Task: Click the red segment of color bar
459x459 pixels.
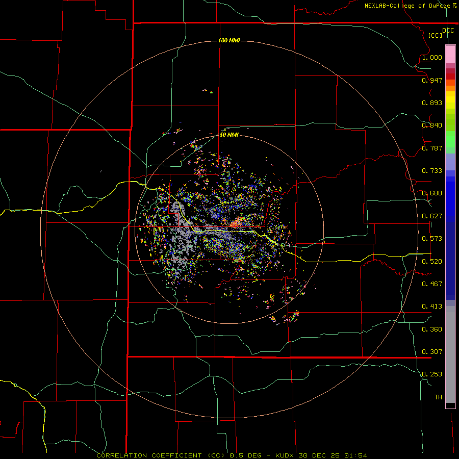Action: 450,76
